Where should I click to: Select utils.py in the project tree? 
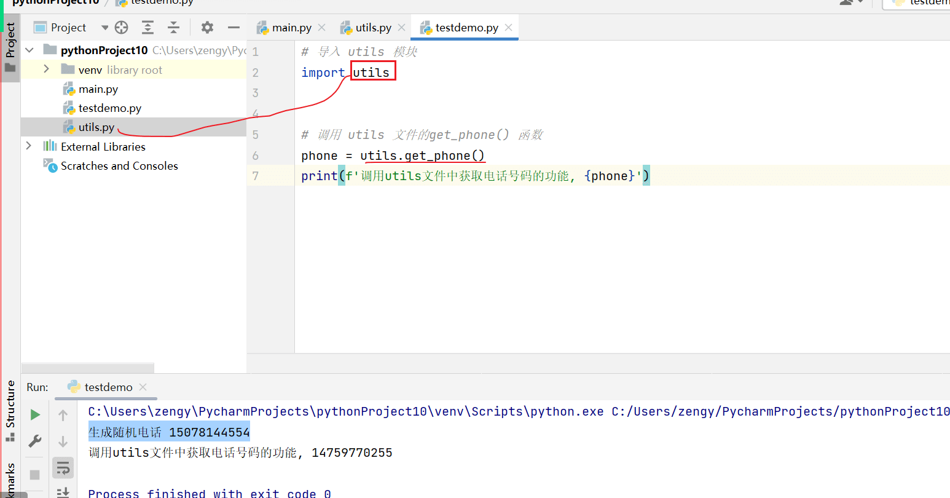pos(89,127)
